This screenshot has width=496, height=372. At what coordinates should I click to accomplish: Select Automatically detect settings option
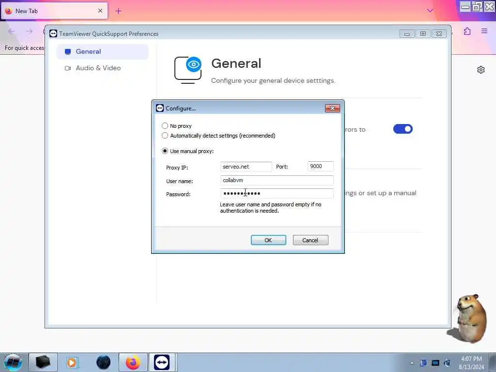pyautogui.click(x=165, y=136)
